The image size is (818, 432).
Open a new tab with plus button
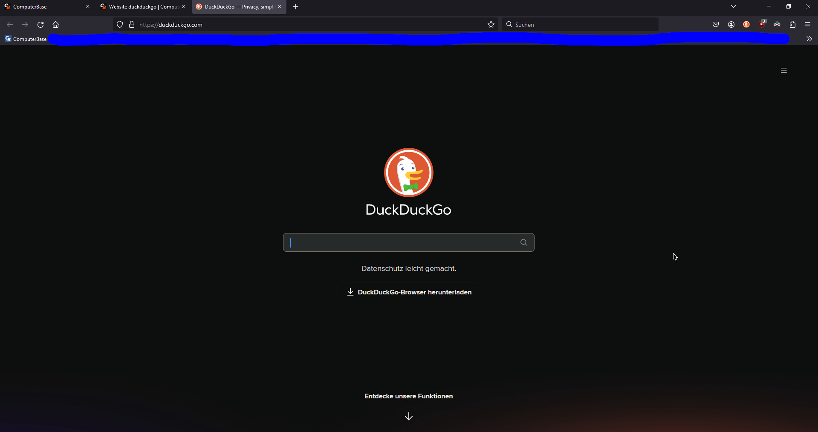(x=296, y=7)
